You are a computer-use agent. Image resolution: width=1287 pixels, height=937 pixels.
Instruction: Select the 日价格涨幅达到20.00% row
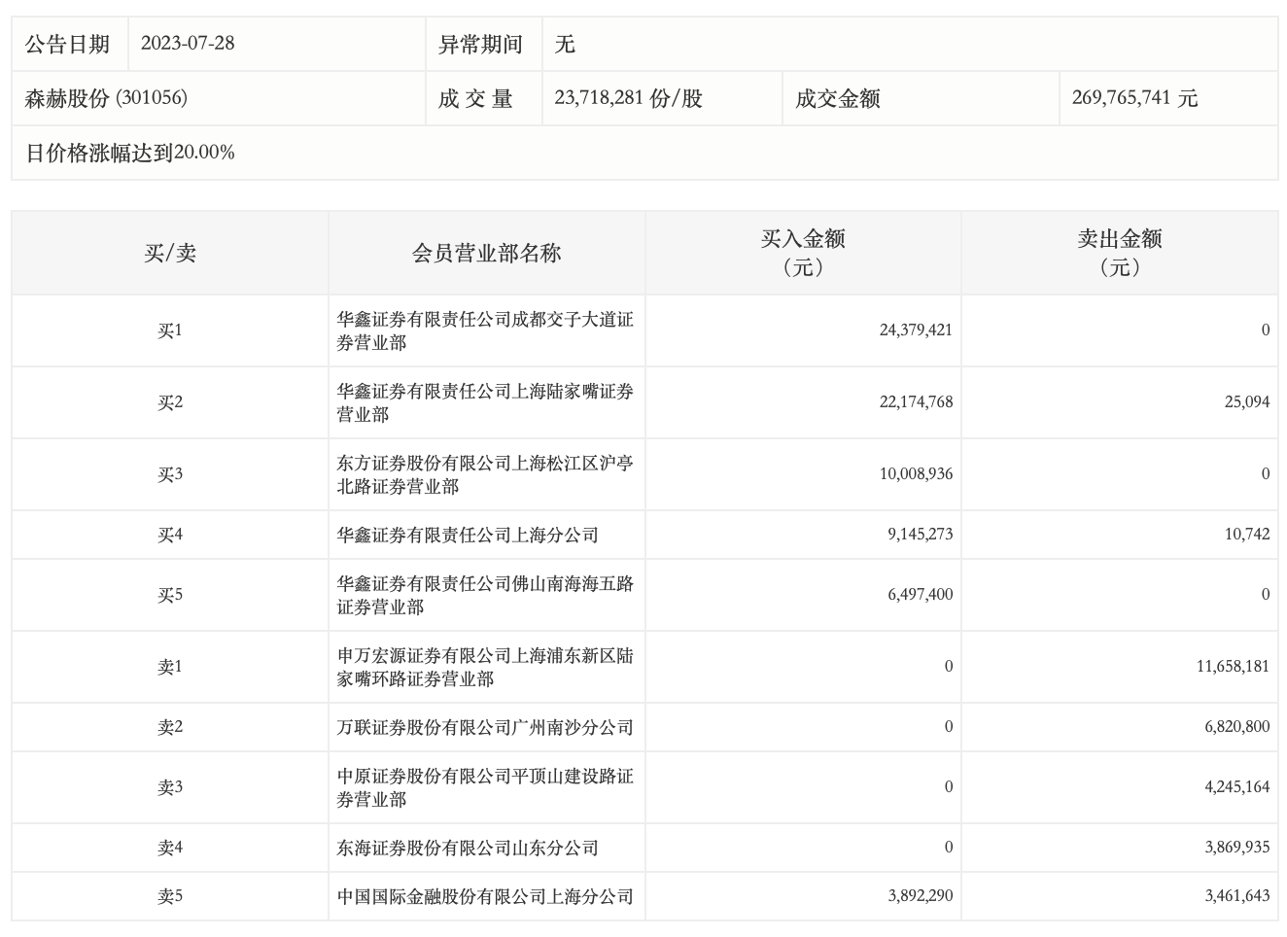click(130, 153)
